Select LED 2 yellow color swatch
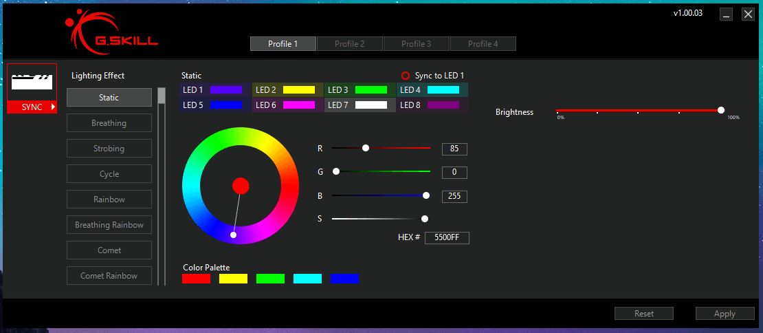The image size is (763, 333). click(x=299, y=90)
